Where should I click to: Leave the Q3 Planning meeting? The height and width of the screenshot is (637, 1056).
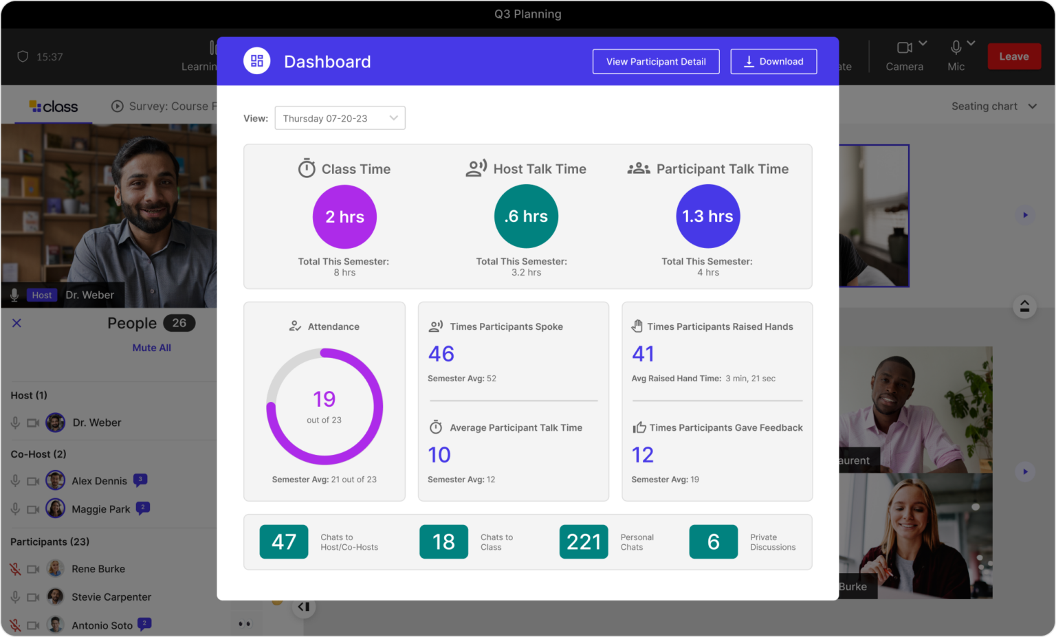coord(1014,56)
